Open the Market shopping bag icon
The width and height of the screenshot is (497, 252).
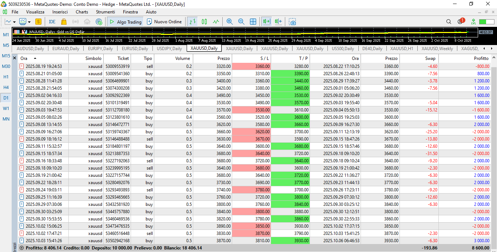pos(64,22)
